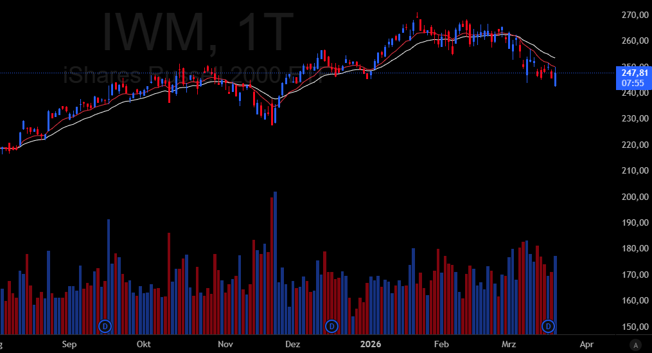Click the current price label 247,81
Screen dimensions: 652x353
click(635, 73)
